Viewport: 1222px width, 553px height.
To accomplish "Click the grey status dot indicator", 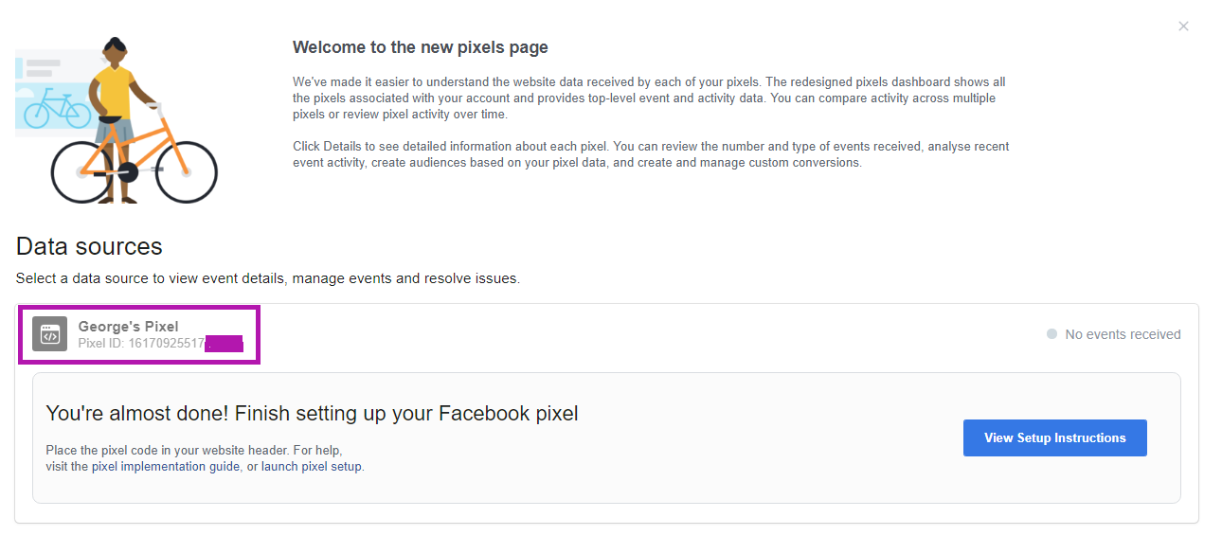I will pyautogui.click(x=1051, y=334).
